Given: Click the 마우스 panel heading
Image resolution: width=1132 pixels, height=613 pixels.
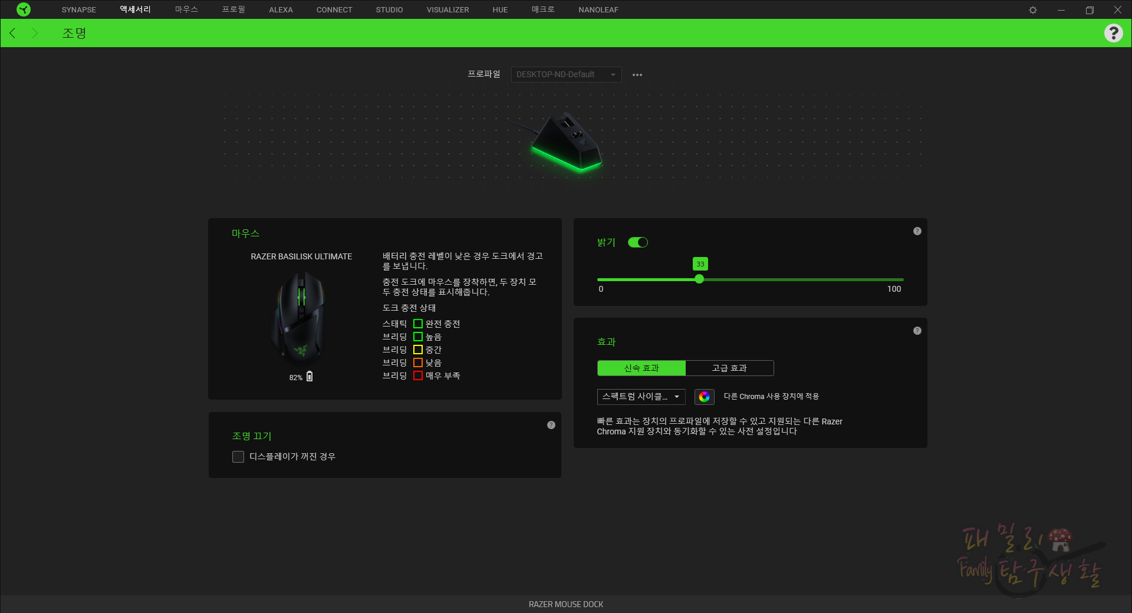Looking at the screenshot, I should point(245,233).
